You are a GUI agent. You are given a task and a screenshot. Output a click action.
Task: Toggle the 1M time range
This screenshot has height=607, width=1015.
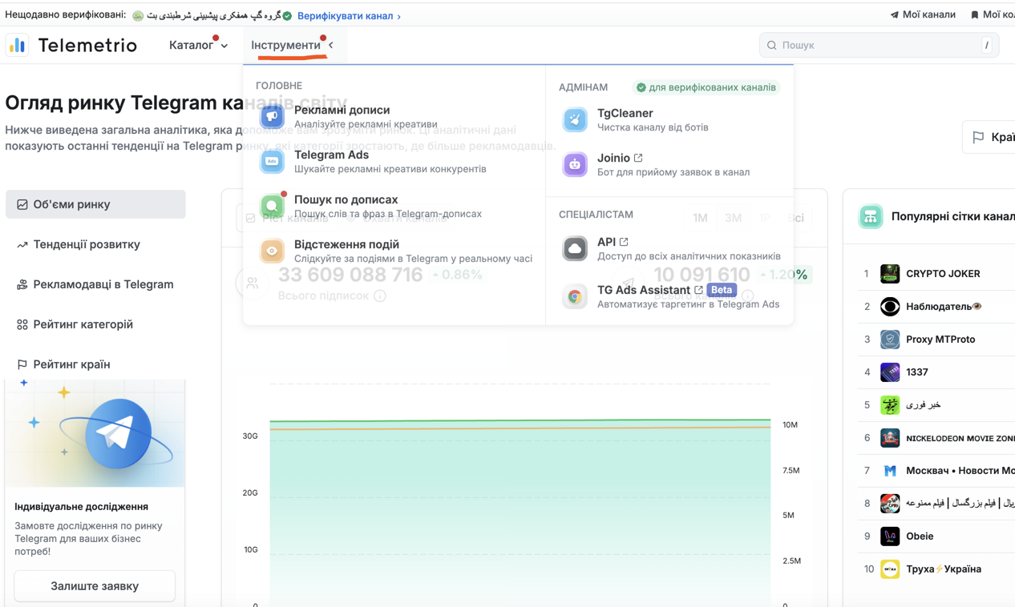pyautogui.click(x=699, y=217)
